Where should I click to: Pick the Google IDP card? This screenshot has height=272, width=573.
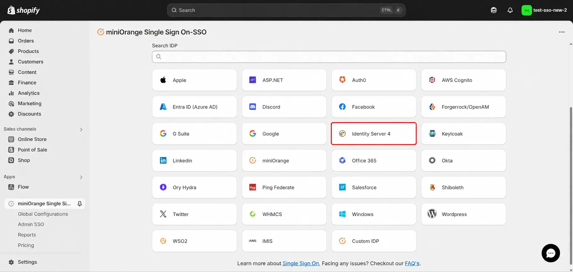click(284, 134)
